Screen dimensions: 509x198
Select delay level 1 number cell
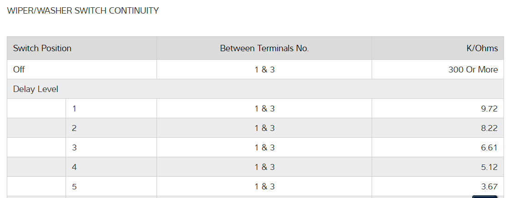pos(74,109)
